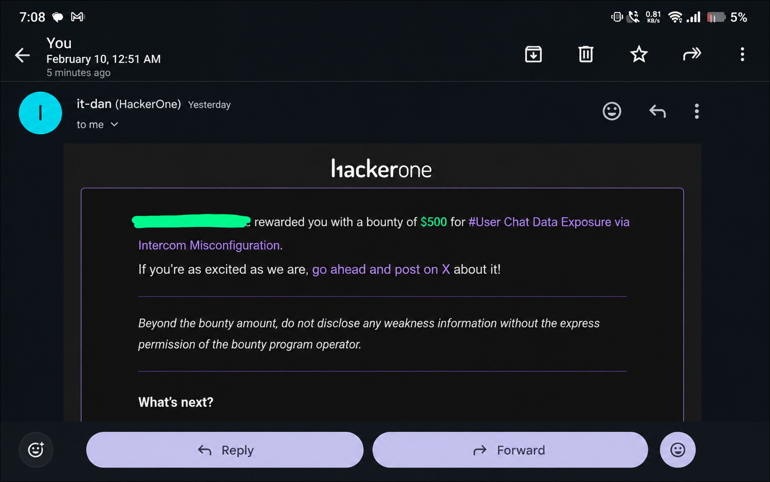Open the User Chat Data Exposure report link
770x482 pixels.
pyautogui.click(x=384, y=233)
